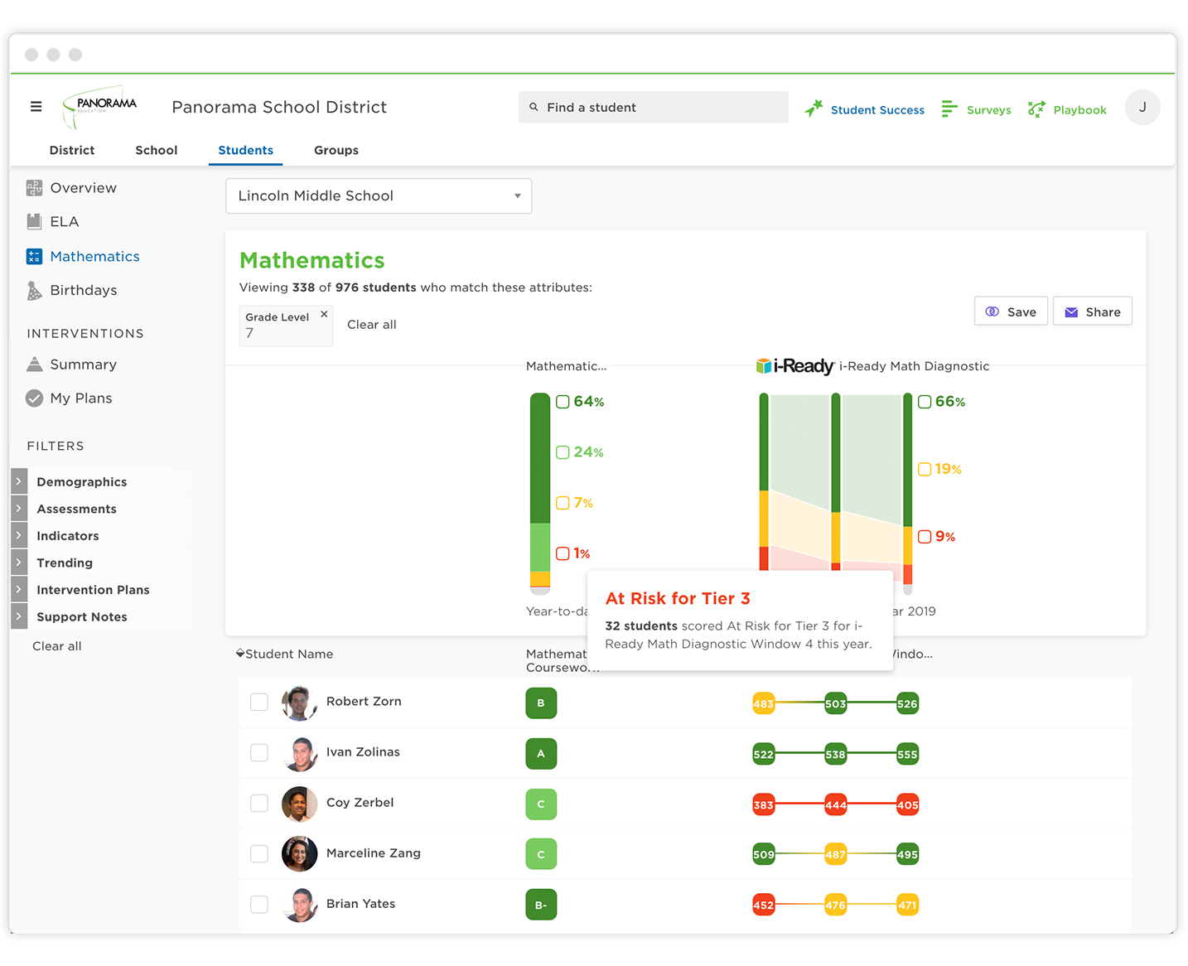Remove the Grade Level 7 filter
The height and width of the screenshot is (966, 1188).
(323, 314)
